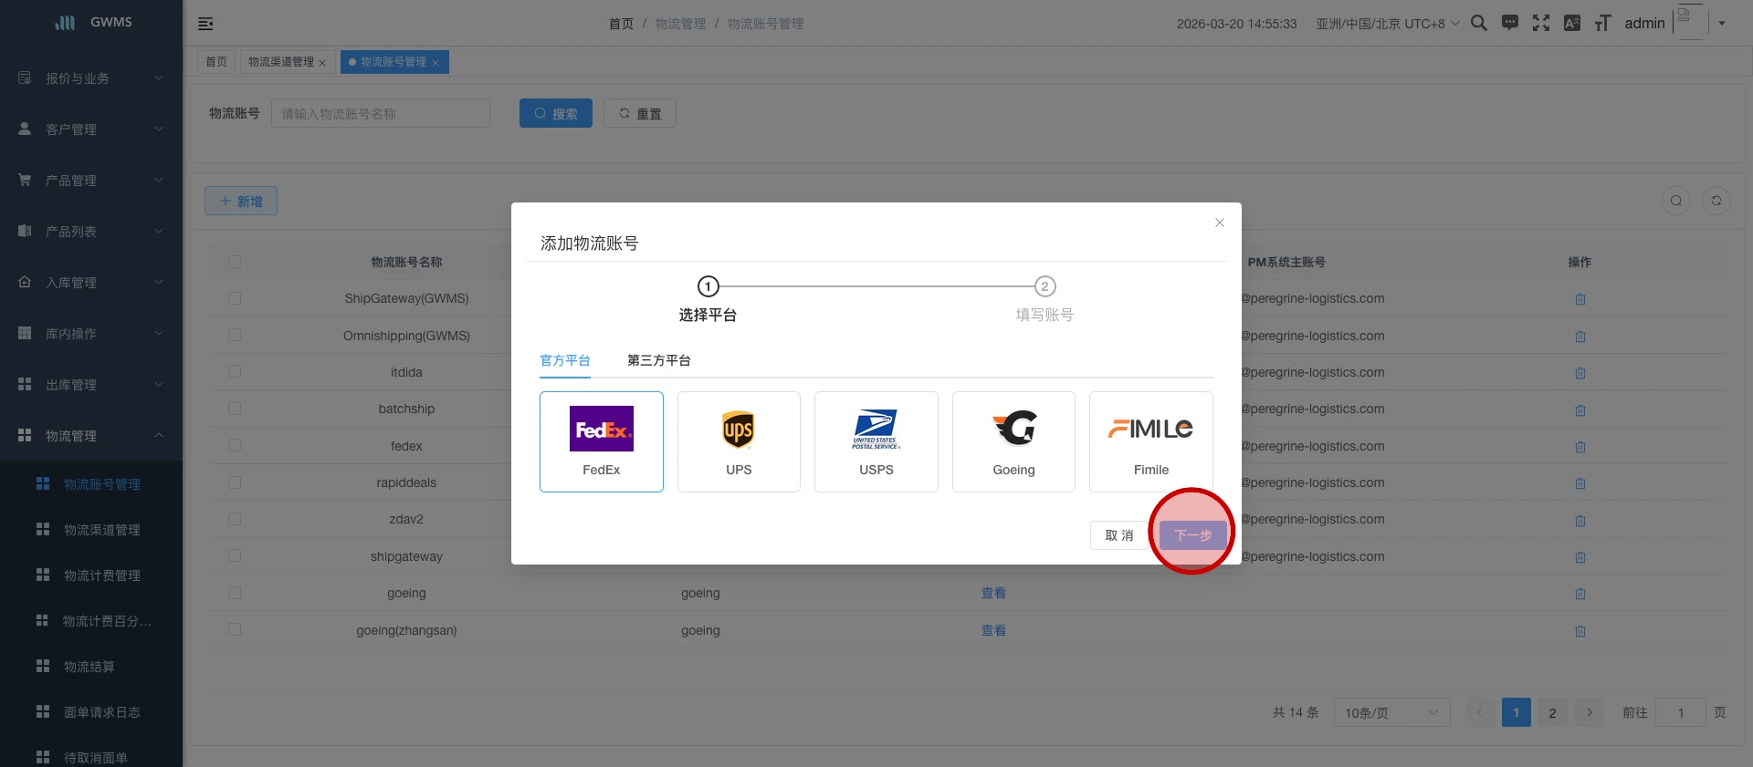Delete the shipgateway row via trash icon
1753x767 pixels.
pos(1580,557)
